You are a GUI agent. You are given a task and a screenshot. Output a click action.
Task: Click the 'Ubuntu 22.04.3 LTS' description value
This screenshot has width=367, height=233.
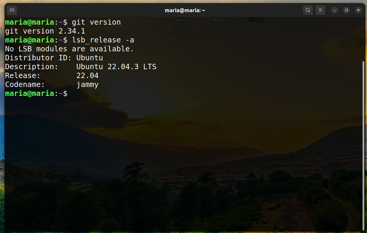pyautogui.click(x=116, y=67)
